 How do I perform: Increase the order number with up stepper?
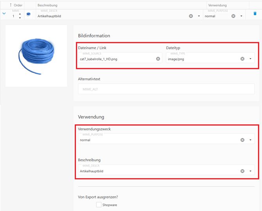(x=20, y=14)
